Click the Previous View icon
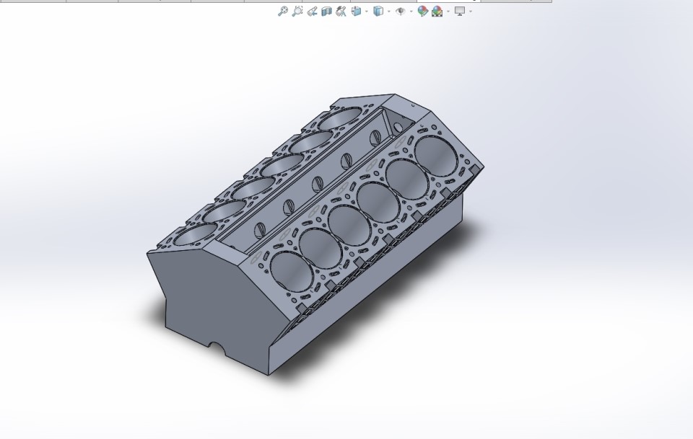This screenshot has height=439, width=693. point(312,11)
